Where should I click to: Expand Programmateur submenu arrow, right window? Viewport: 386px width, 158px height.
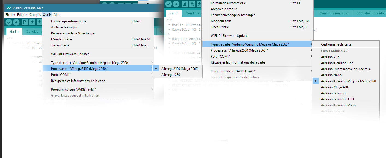(x=312, y=71)
